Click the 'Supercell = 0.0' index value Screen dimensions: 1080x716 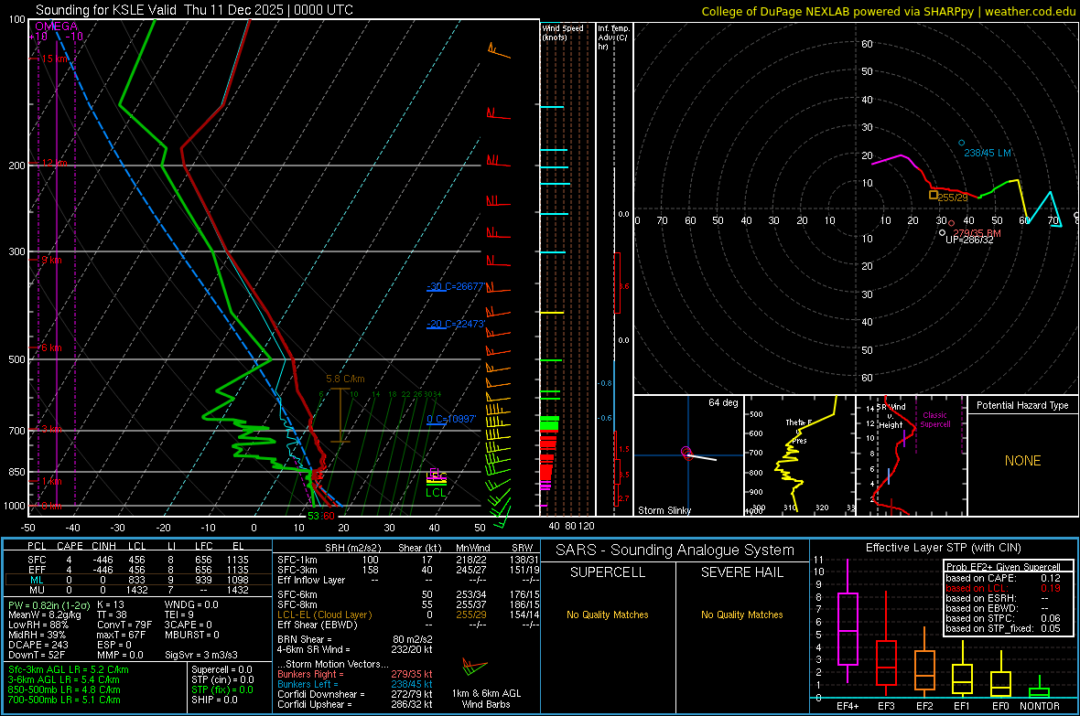[221, 669]
